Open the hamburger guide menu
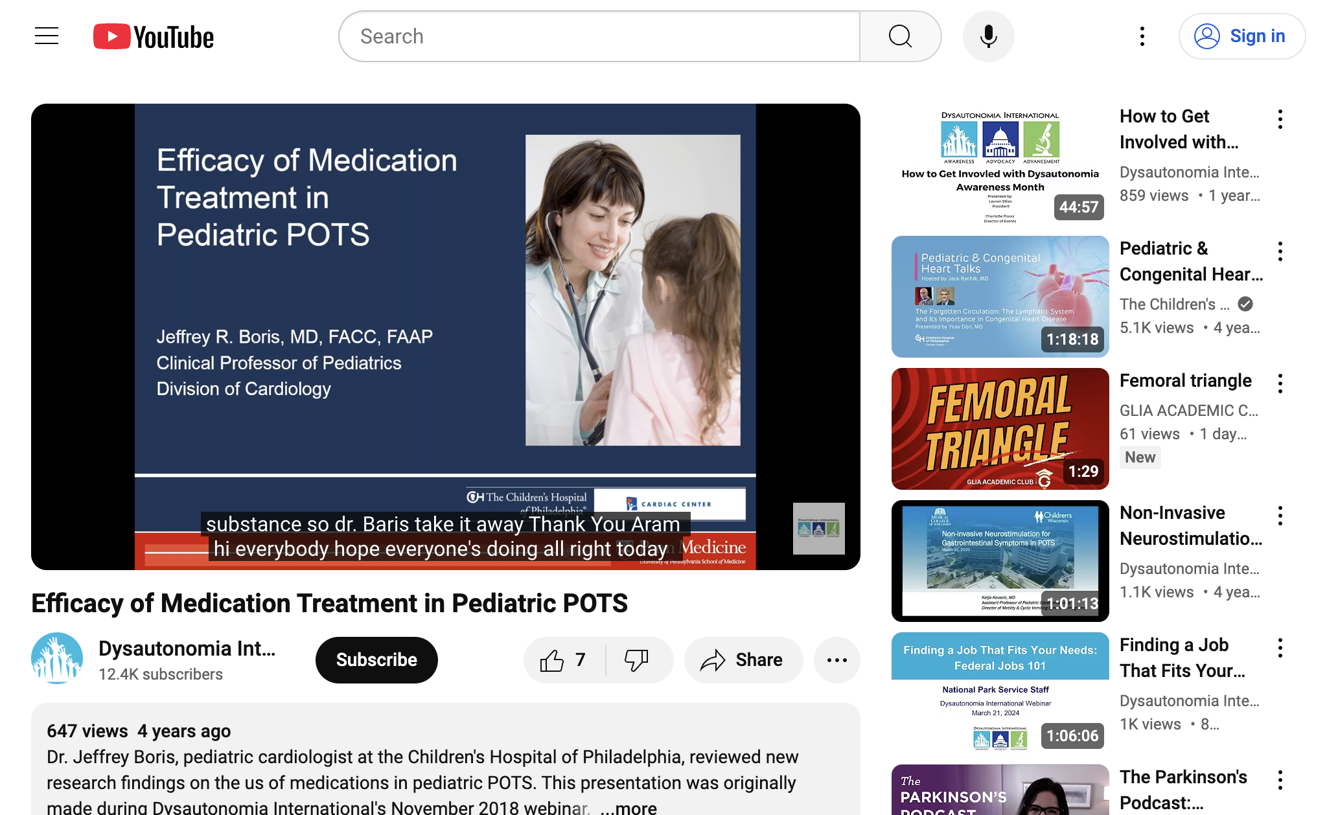Viewport: 1327px width, 815px height. coord(47,36)
